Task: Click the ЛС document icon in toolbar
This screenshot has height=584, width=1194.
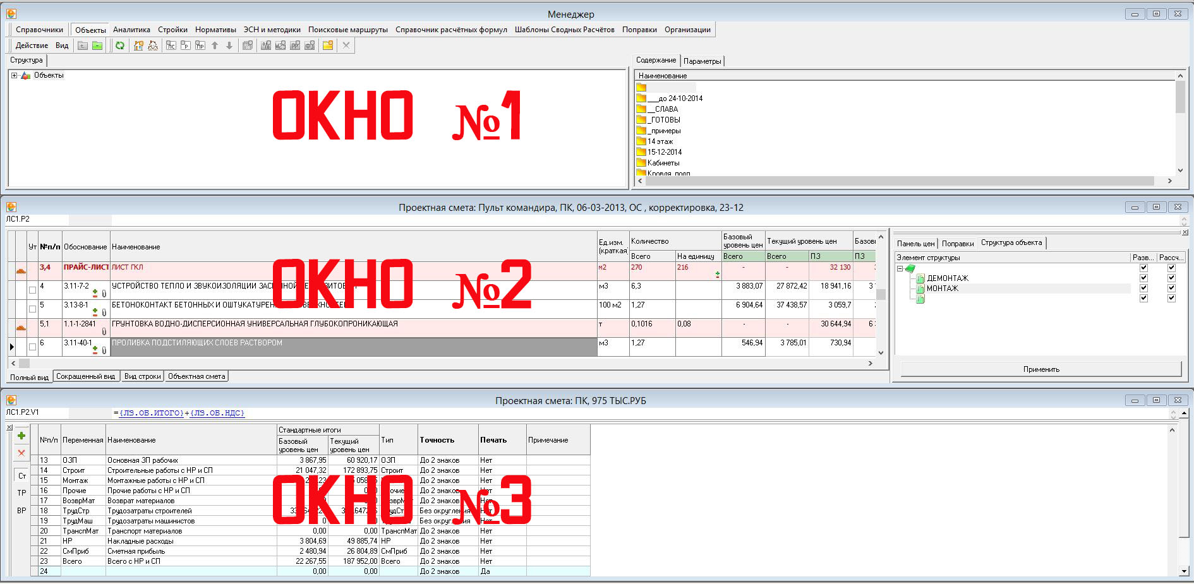Action: (x=171, y=45)
